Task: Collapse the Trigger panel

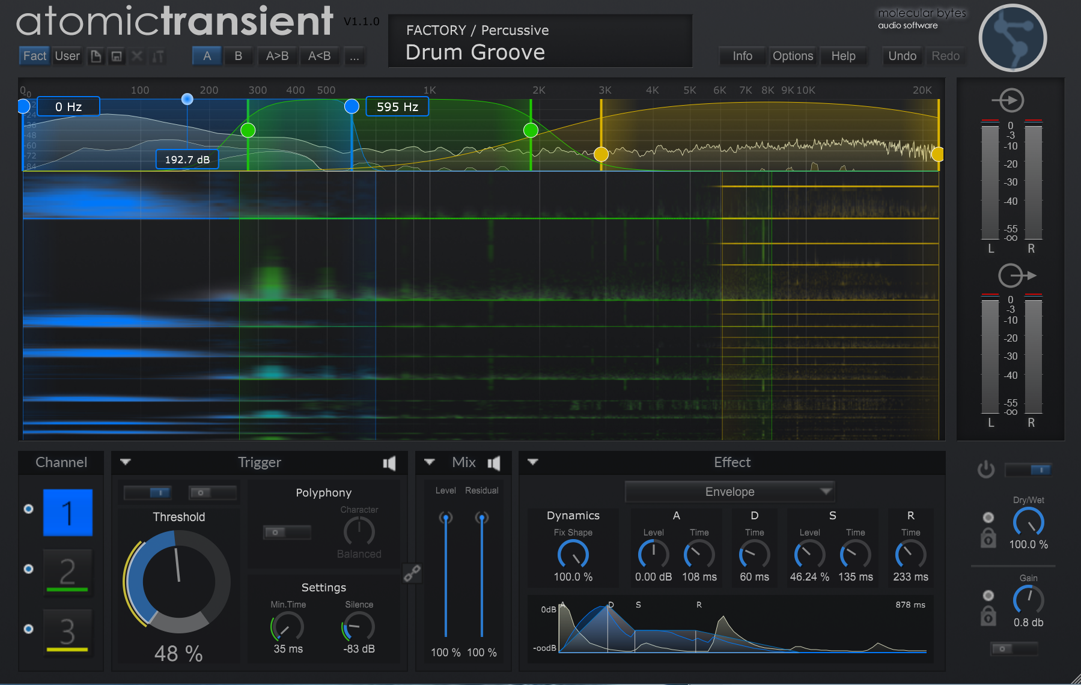Action: point(126,462)
